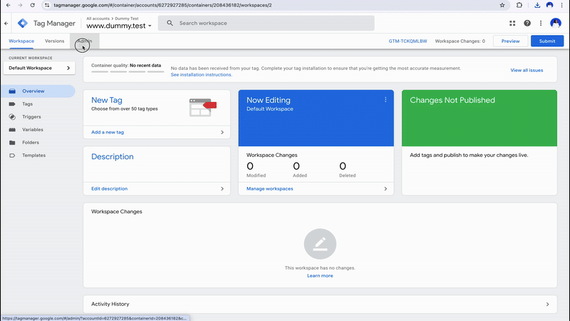Expand the Default Workspace selector
Image resolution: width=570 pixels, height=321 pixels.
click(x=39, y=68)
